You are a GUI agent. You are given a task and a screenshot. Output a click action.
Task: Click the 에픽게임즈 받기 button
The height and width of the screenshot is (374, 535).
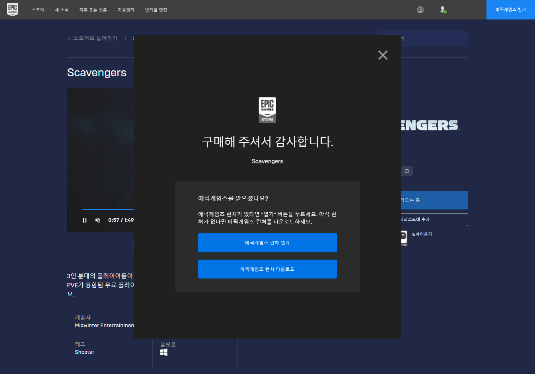pos(511,10)
